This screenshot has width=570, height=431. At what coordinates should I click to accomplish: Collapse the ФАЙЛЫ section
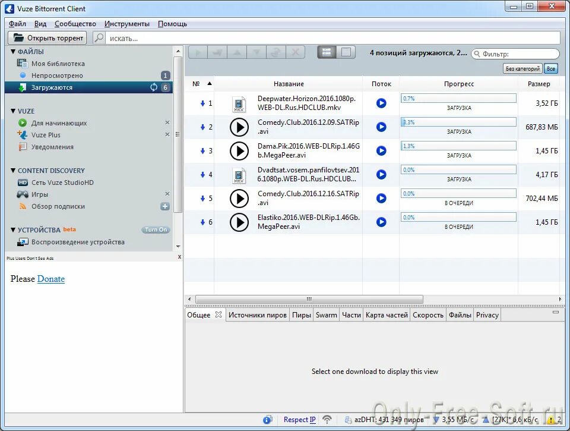point(13,52)
